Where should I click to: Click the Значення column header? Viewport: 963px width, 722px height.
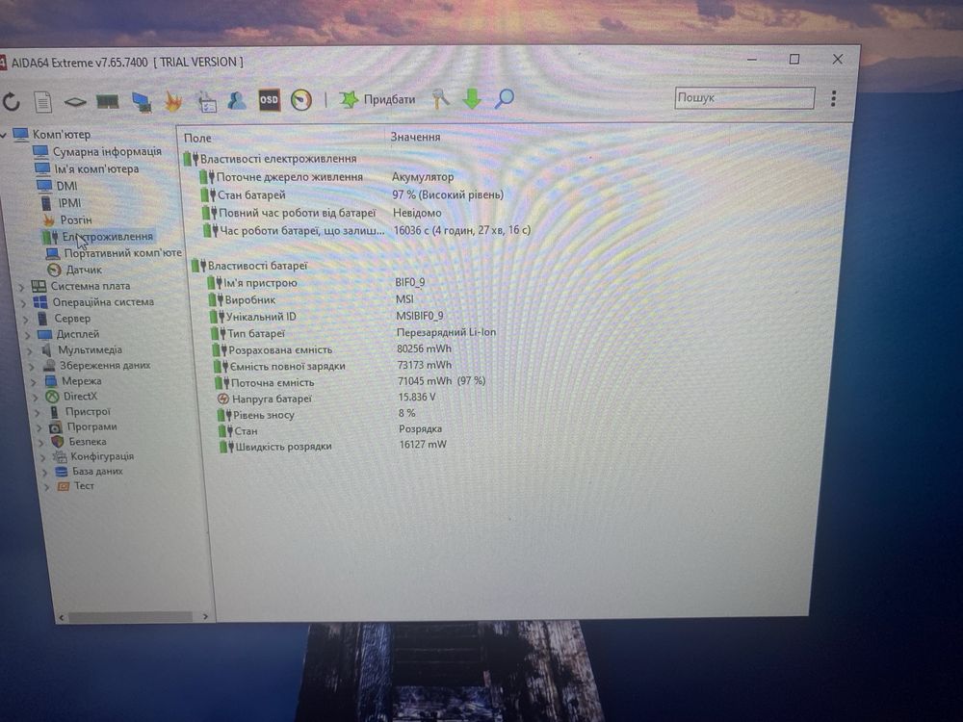[416, 137]
